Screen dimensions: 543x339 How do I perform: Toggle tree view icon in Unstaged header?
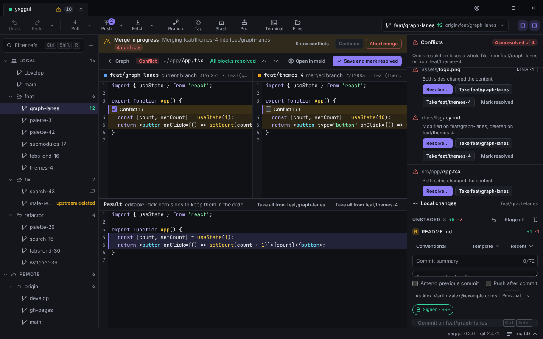click(535, 220)
